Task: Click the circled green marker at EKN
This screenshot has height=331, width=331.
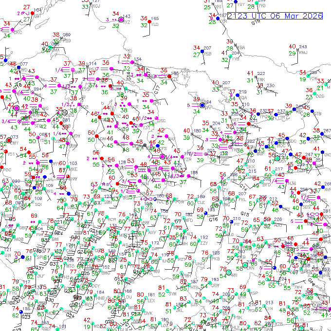Action: tap(244, 265)
